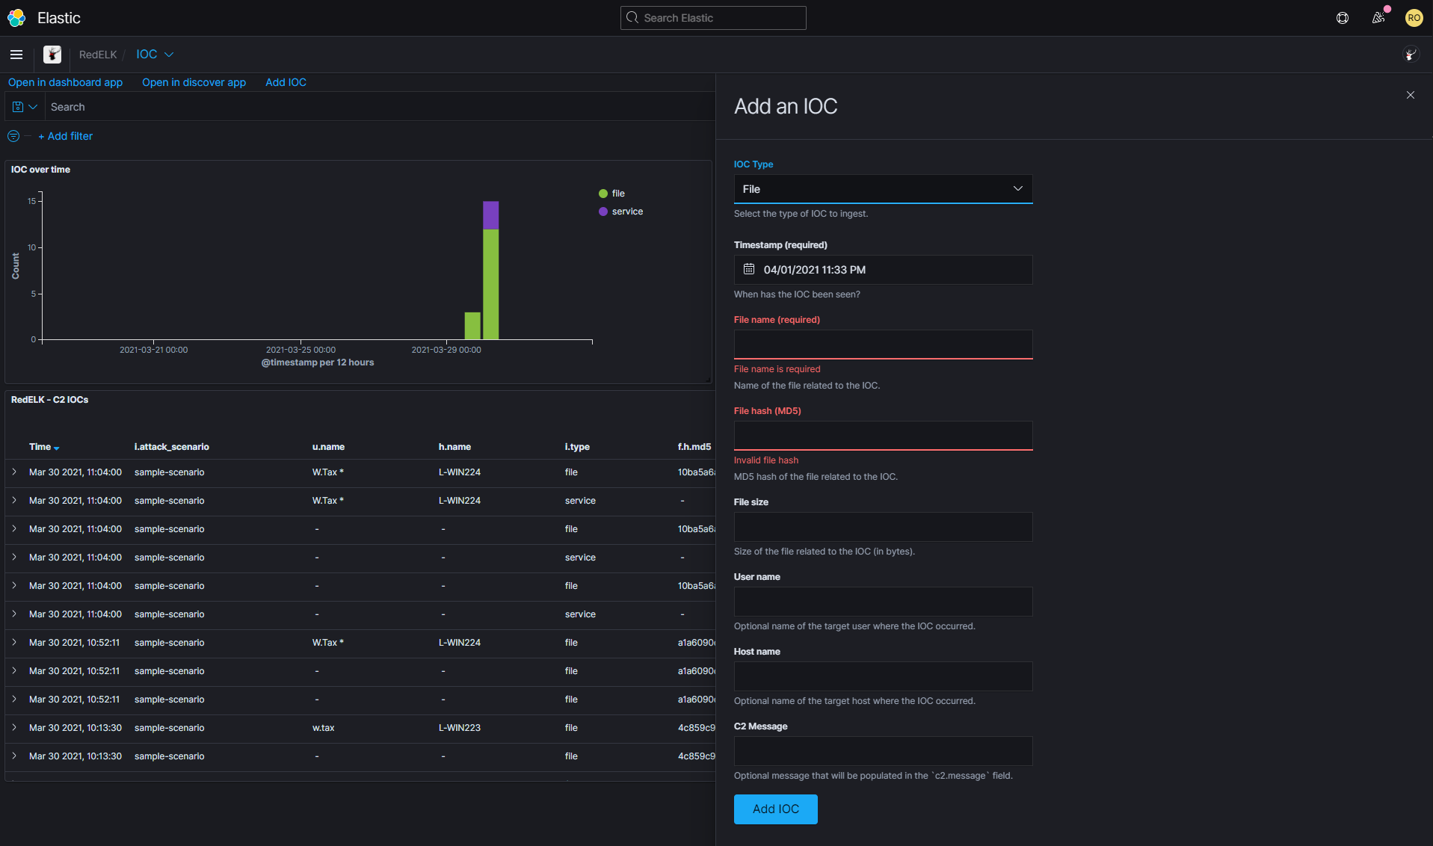The width and height of the screenshot is (1433, 846).
Task: Click the filter options icon
Action: click(13, 136)
